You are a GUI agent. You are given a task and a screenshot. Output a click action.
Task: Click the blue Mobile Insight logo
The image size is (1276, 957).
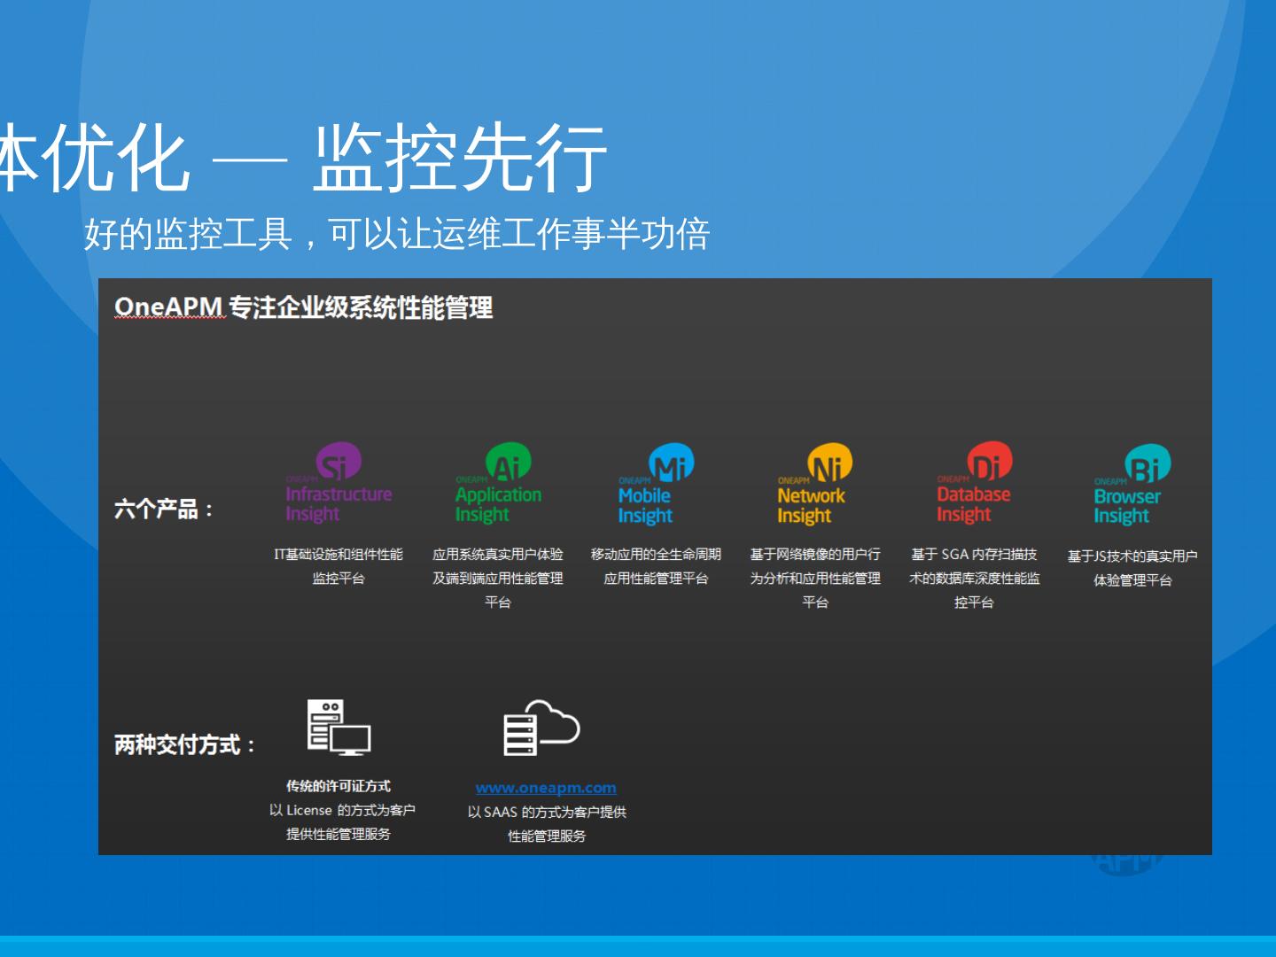pyautogui.click(x=656, y=485)
